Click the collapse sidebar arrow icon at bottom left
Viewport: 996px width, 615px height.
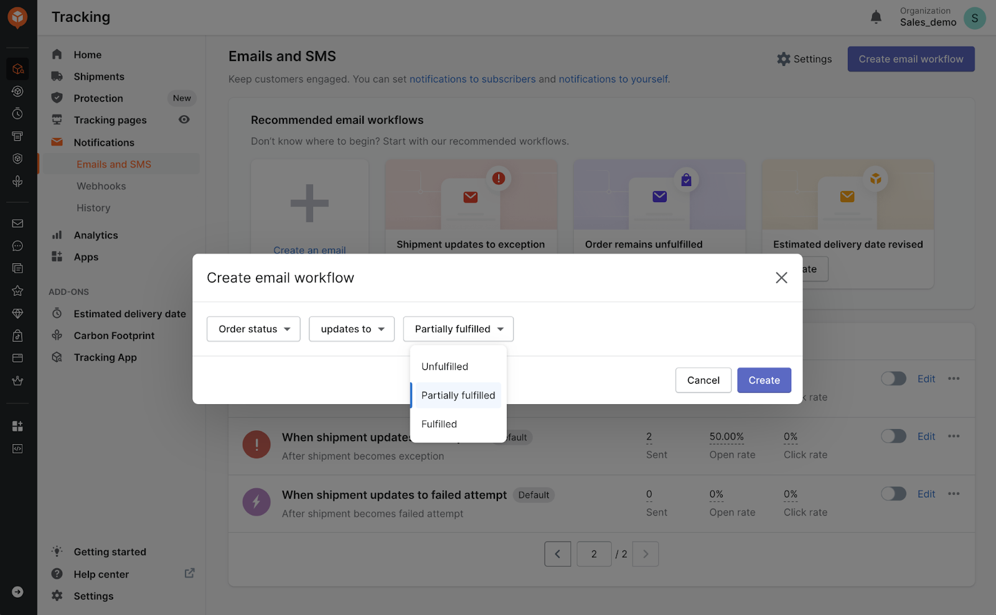click(17, 592)
